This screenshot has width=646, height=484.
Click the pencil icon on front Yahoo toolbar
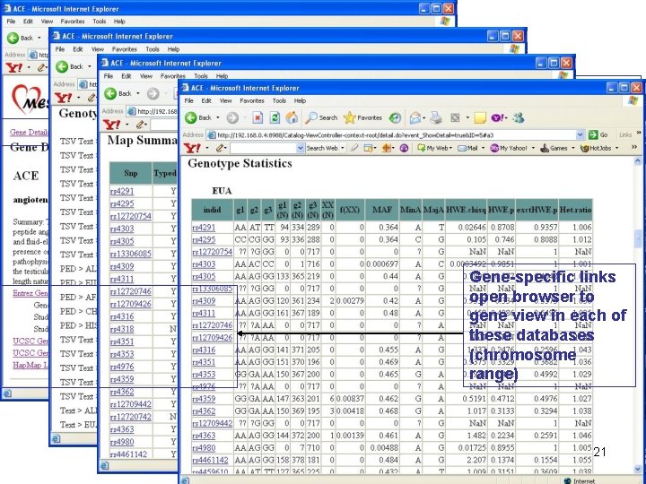[x=221, y=148]
